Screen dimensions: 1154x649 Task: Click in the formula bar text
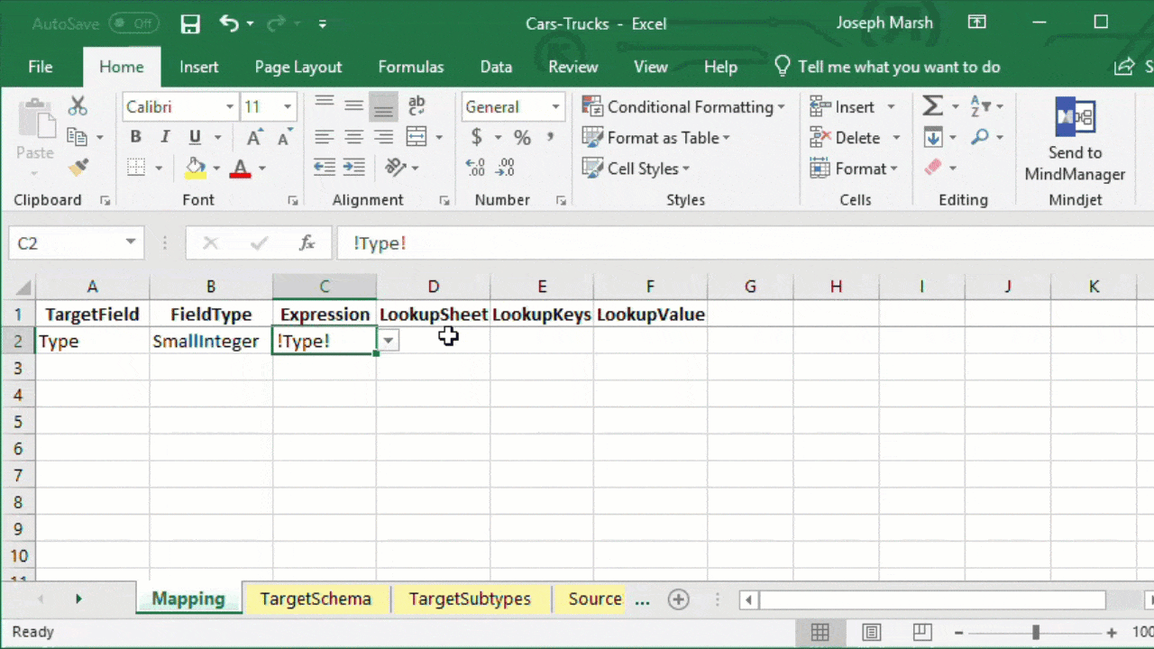pyautogui.click(x=380, y=243)
